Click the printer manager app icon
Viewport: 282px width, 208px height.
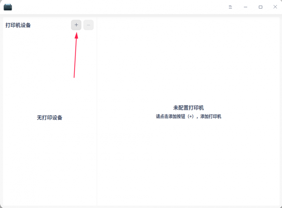point(8,7)
